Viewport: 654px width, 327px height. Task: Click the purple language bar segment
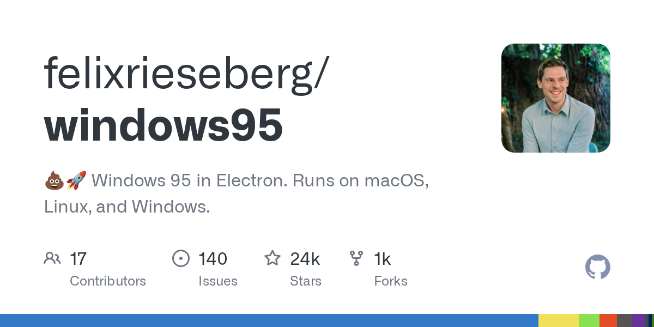pyautogui.click(x=639, y=320)
